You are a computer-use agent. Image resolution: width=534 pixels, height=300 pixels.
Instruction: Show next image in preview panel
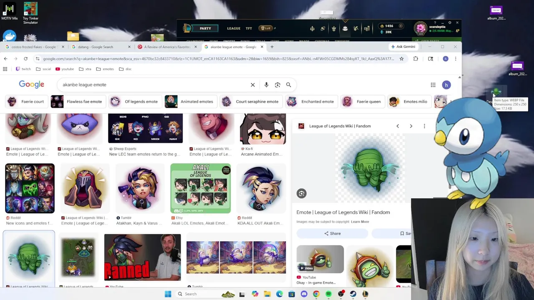tap(411, 126)
